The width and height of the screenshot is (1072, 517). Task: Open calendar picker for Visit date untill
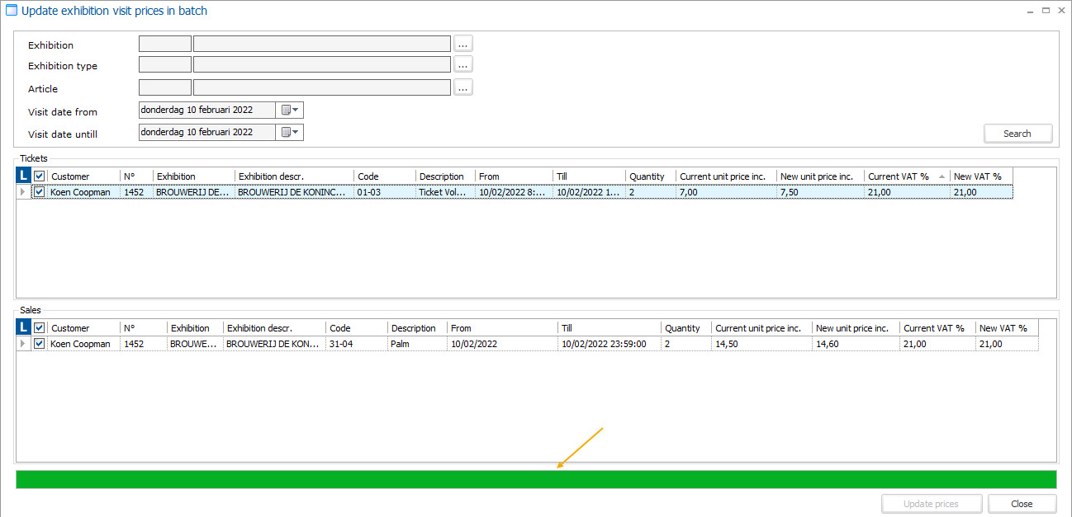291,132
